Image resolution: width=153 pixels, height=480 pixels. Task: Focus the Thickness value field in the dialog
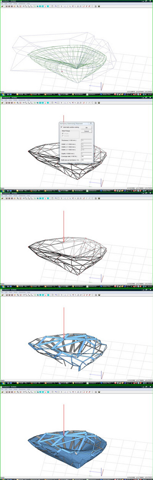pos(86,140)
